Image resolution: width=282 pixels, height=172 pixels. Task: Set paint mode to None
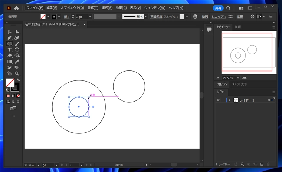coord(18,96)
